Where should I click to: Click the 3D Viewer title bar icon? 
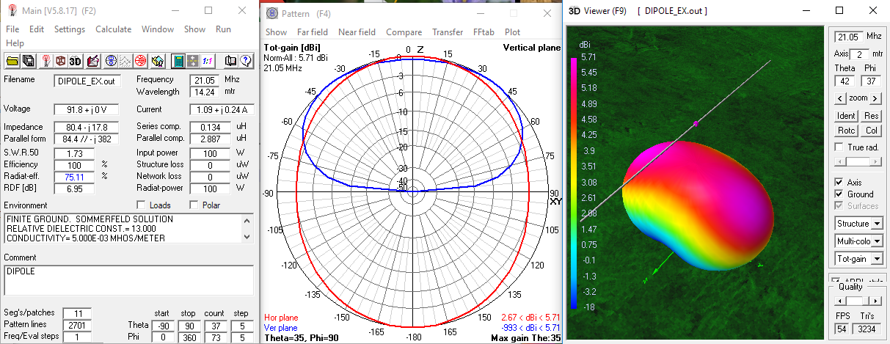coord(576,11)
